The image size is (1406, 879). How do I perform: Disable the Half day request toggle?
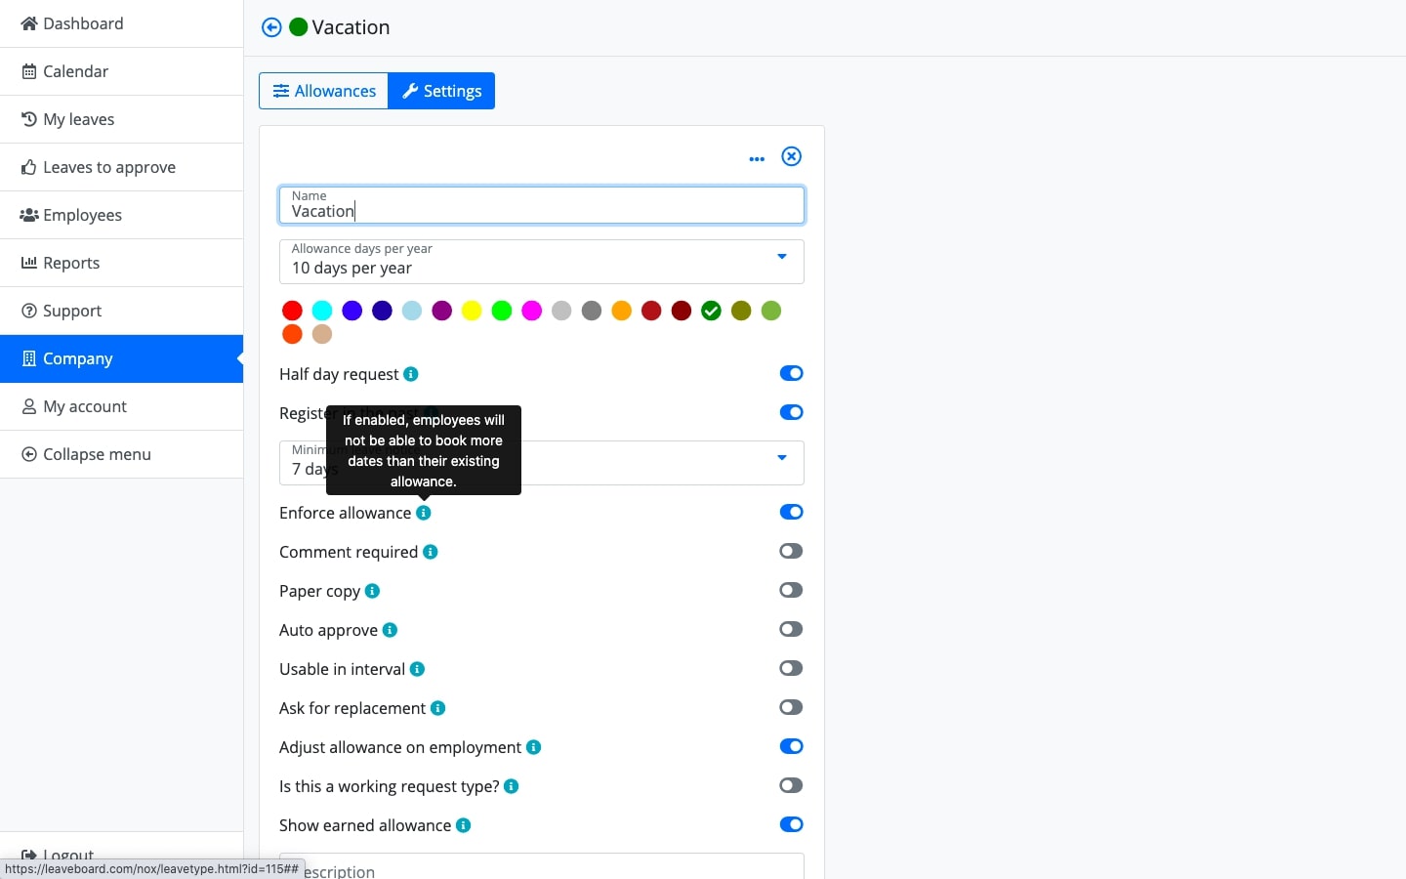791,373
